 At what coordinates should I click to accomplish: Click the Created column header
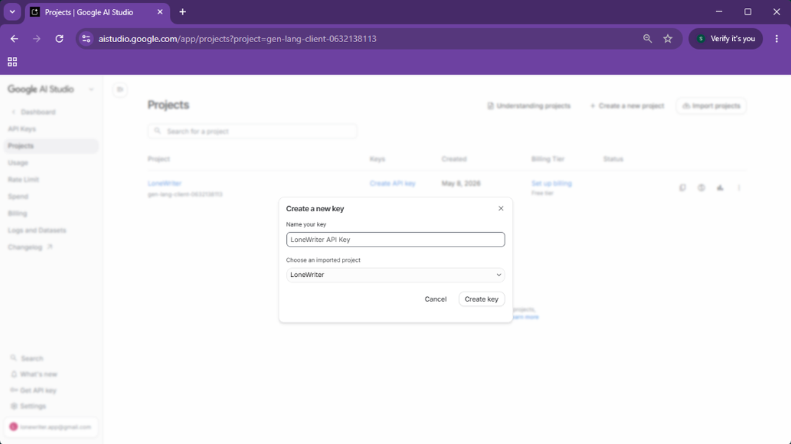[454, 159]
